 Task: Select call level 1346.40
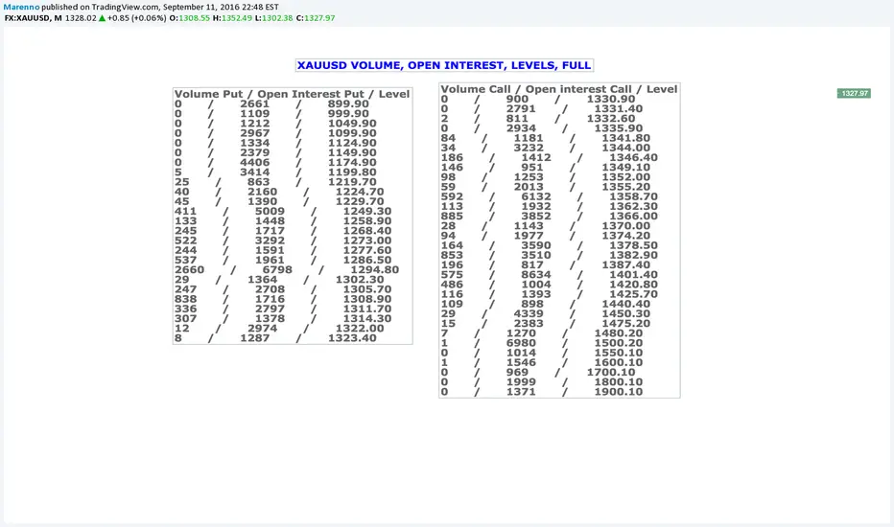pos(633,157)
